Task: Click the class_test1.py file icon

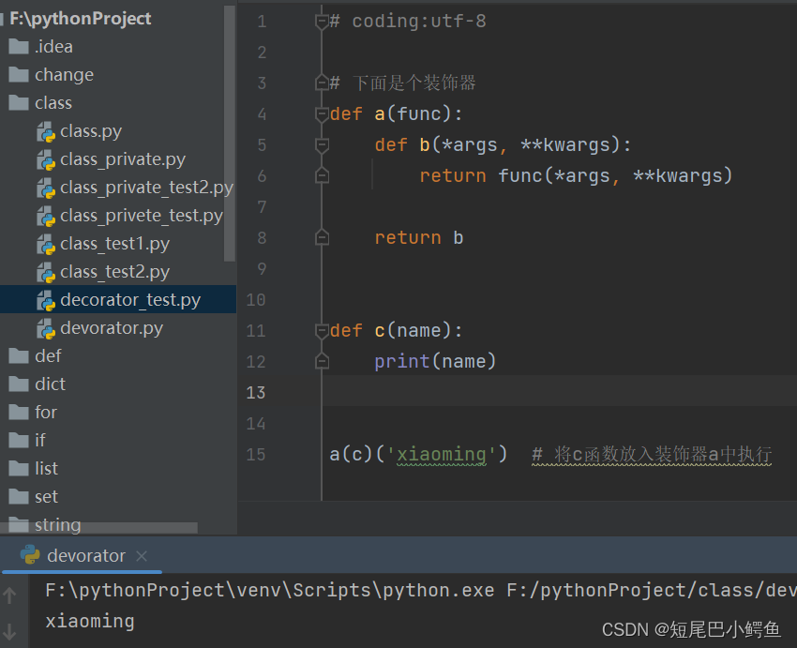Action: coord(46,244)
